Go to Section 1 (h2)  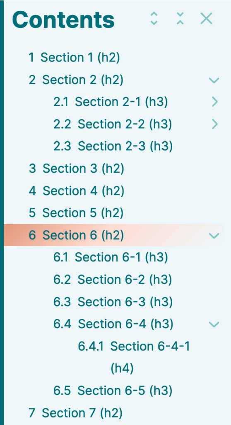[x=74, y=58]
